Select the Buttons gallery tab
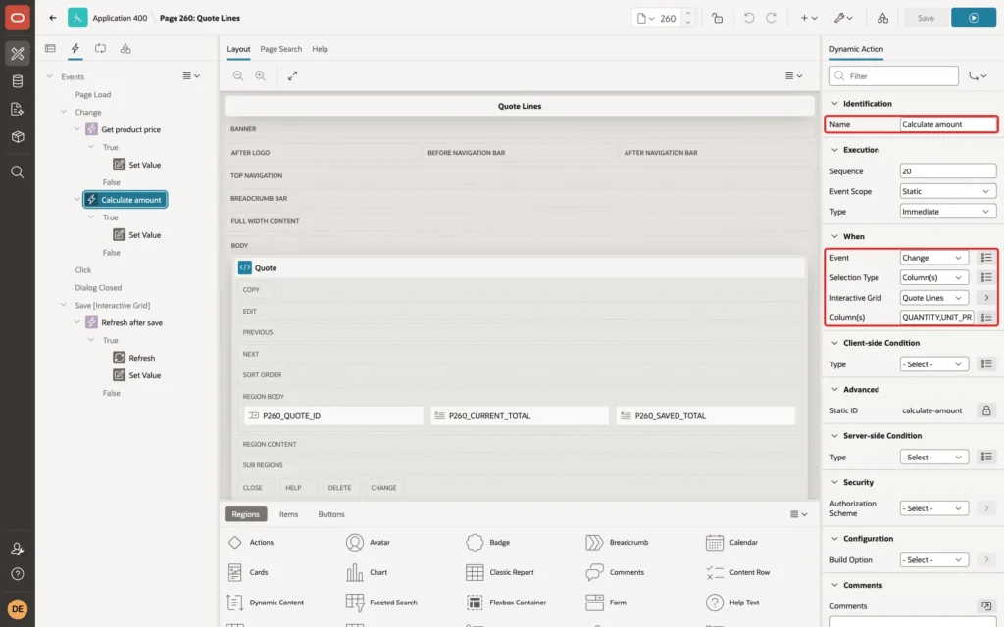1004x627 pixels. tap(331, 513)
